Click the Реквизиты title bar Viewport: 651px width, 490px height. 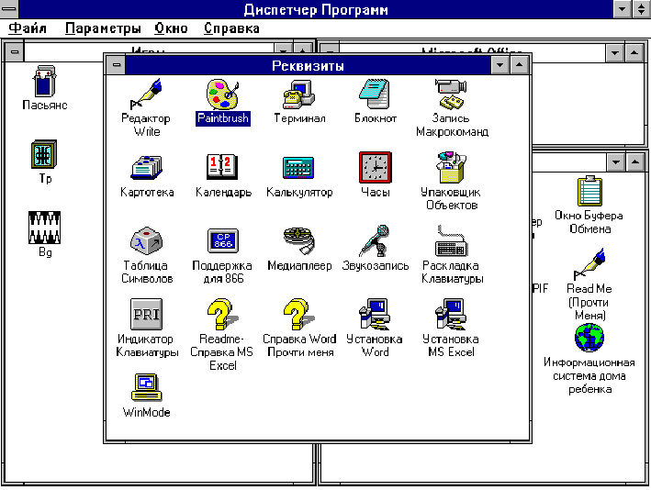point(308,65)
